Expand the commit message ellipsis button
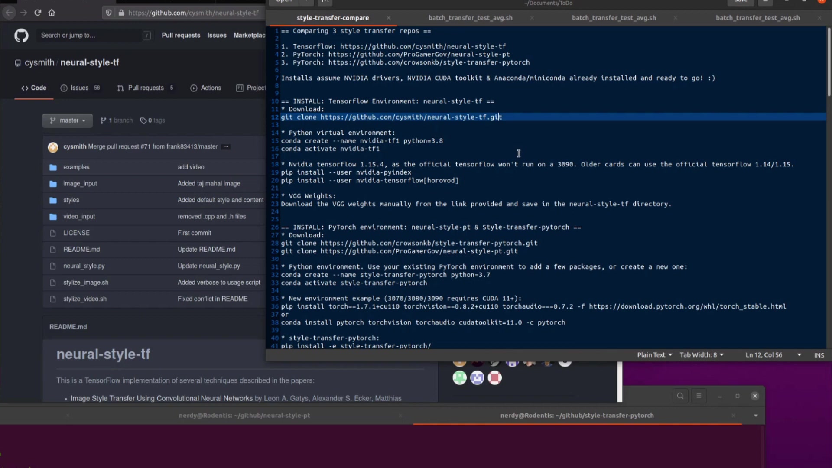Viewport: 832px width, 468px height. (226, 147)
